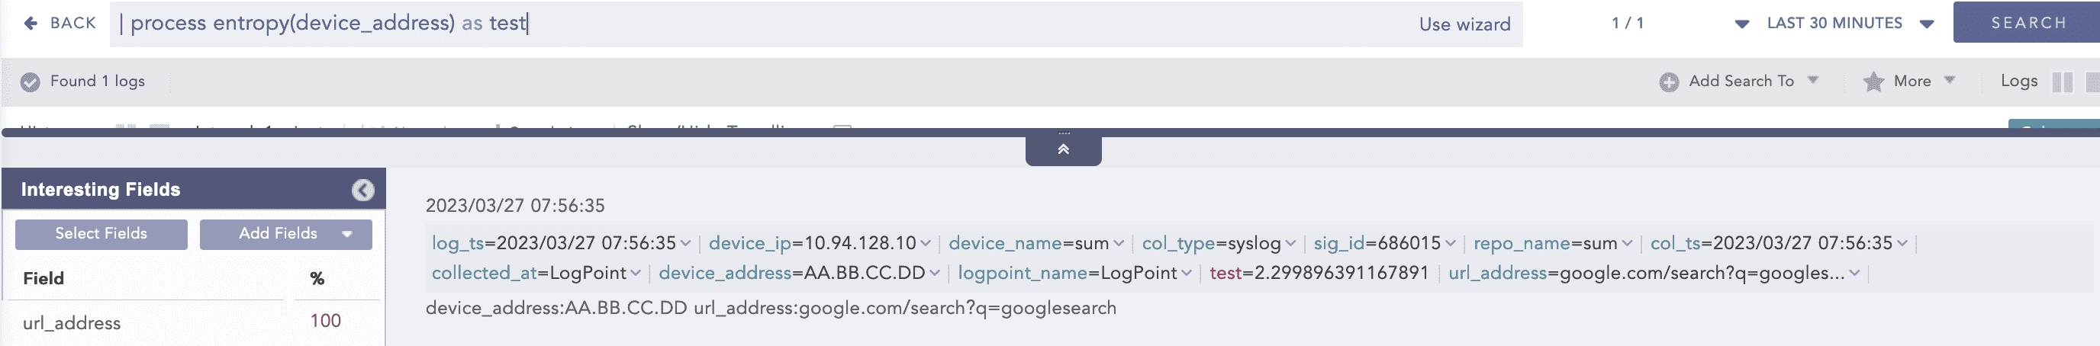Open the More options dropdown
Viewport: 2100px width, 346px height.
[1949, 81]
